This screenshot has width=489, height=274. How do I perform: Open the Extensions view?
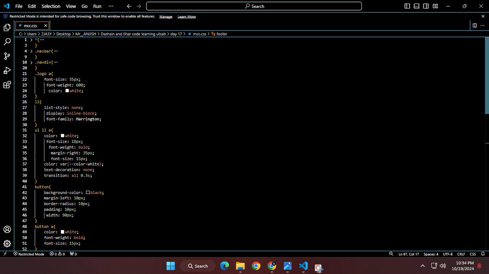point(7,85)
